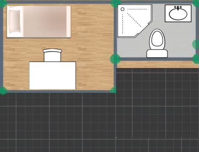Image resolution: width=199 pixels, height=152 pixels.
Task: Click the sink faucet
Action: tap(178, 8)
